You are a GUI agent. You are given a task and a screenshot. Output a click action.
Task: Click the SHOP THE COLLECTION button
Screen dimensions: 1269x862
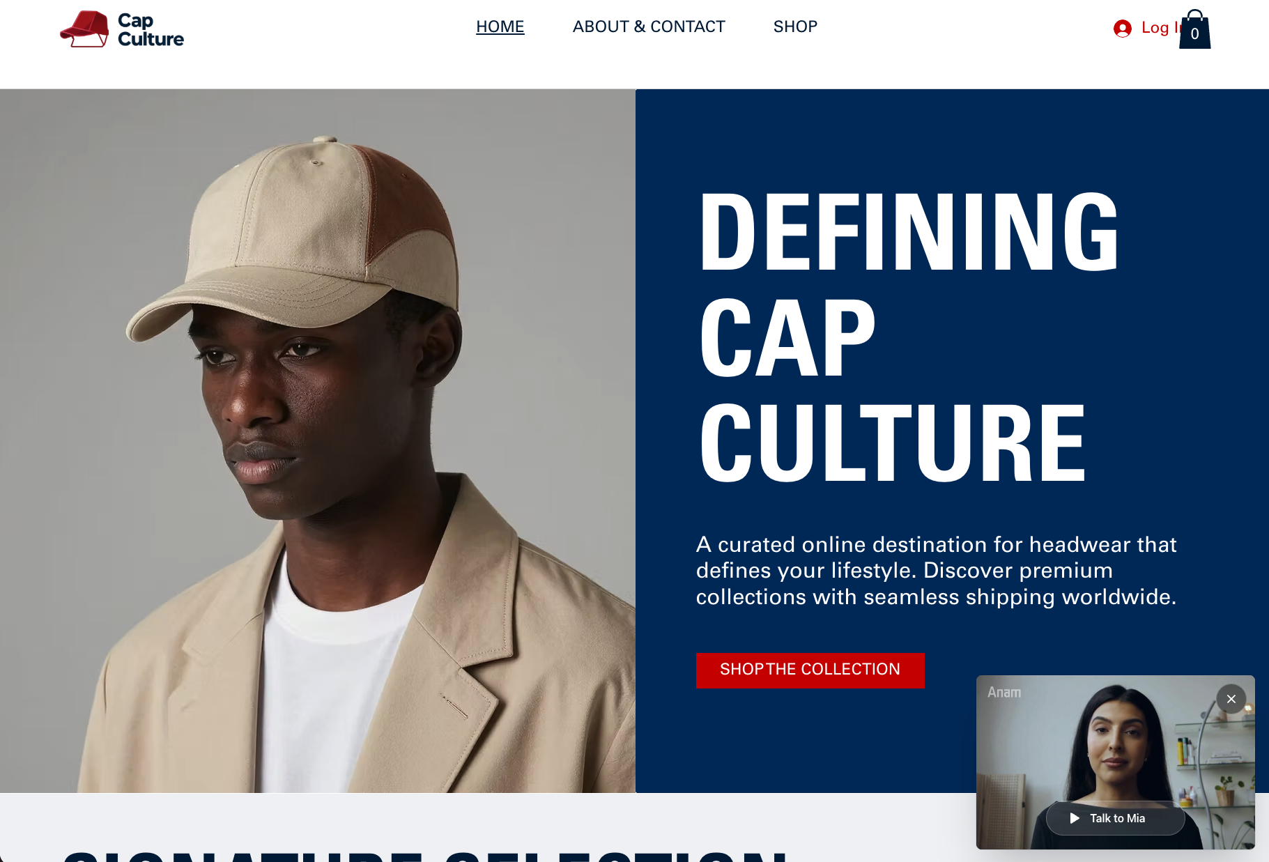coord(810,670)
